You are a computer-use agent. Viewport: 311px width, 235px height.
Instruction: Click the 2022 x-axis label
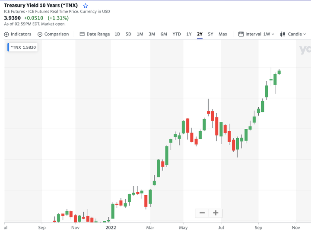coord(111,228)
